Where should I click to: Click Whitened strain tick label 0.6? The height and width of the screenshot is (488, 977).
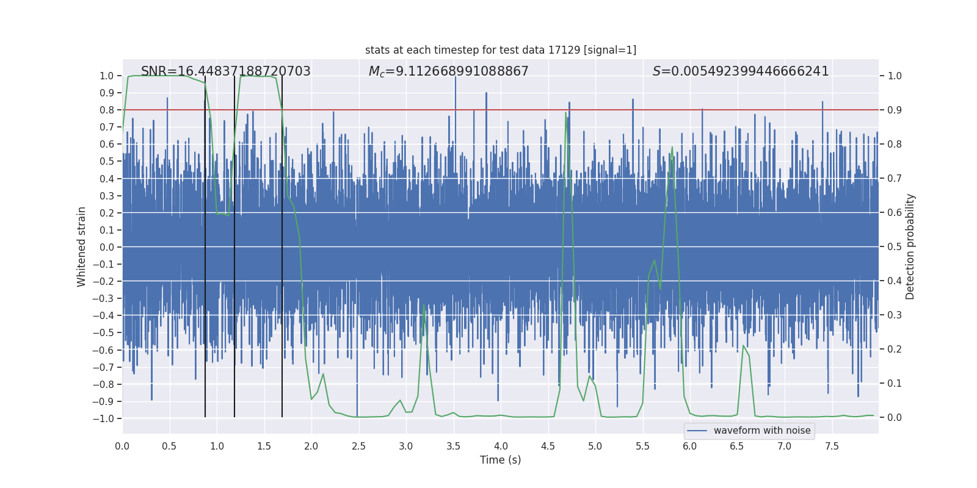click(x=107, y=144)
